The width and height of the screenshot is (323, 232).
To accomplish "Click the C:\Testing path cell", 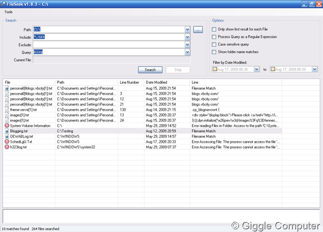I will point(65,131).
